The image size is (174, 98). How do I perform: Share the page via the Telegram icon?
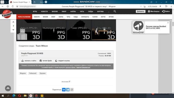point(68,90)
